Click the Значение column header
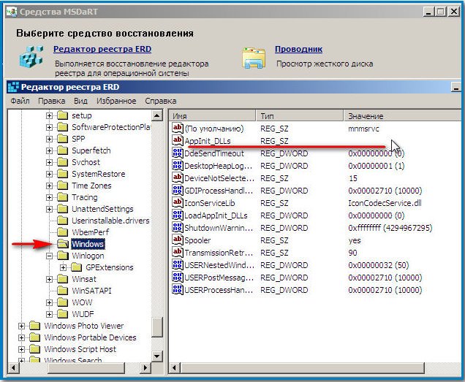 pos(366,117)
